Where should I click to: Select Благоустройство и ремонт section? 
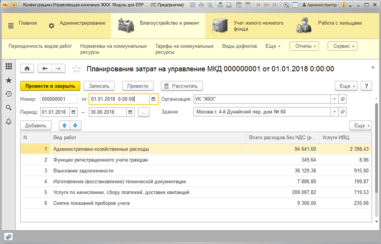click(158, 26)
